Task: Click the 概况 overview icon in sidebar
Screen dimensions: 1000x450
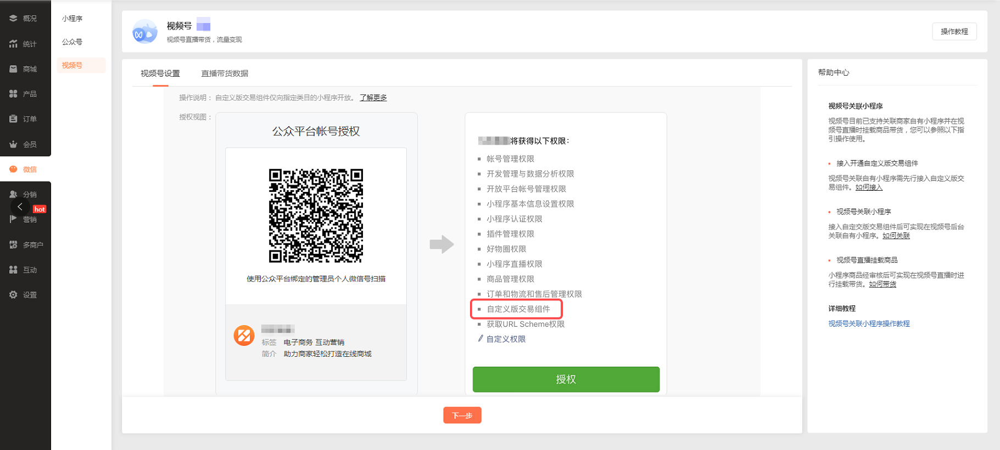Action: tap(13, 18)
